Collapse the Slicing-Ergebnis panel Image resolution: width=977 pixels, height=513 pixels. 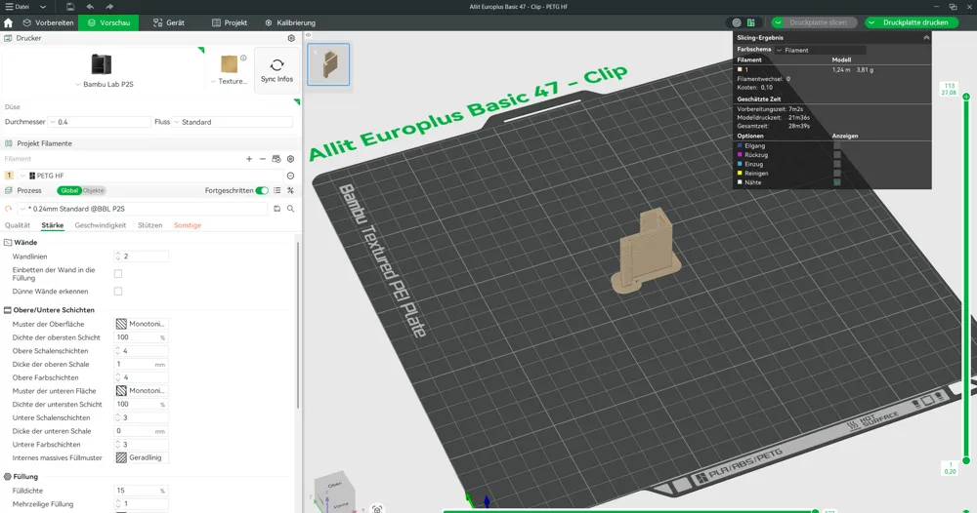point(926,38)
